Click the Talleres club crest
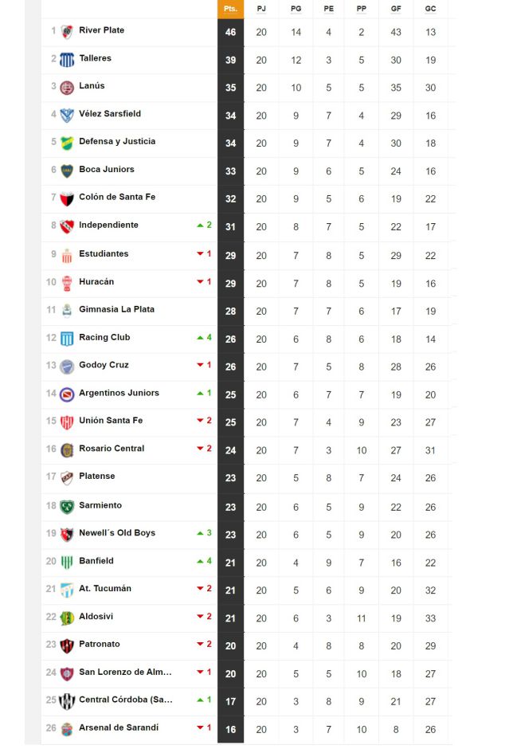The image size is (517, 753). 67,60
